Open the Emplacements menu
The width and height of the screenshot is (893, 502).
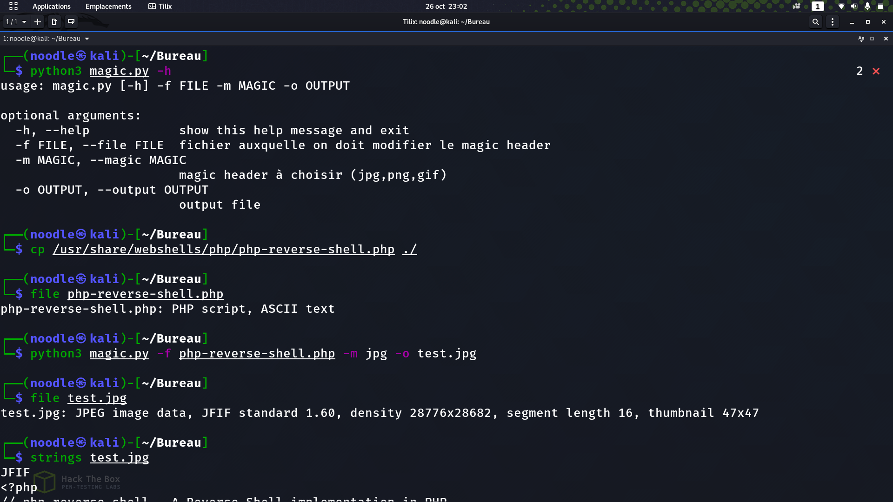[x=108, y=6]
